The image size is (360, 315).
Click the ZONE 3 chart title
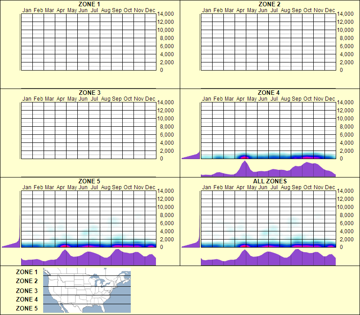(x=89, y=93)
